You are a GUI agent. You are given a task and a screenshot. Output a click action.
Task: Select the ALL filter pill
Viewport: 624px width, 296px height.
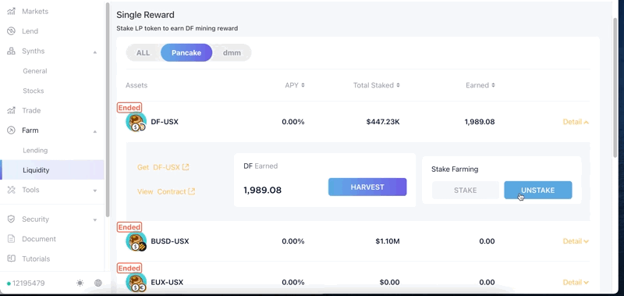click(x=144, y=52)
